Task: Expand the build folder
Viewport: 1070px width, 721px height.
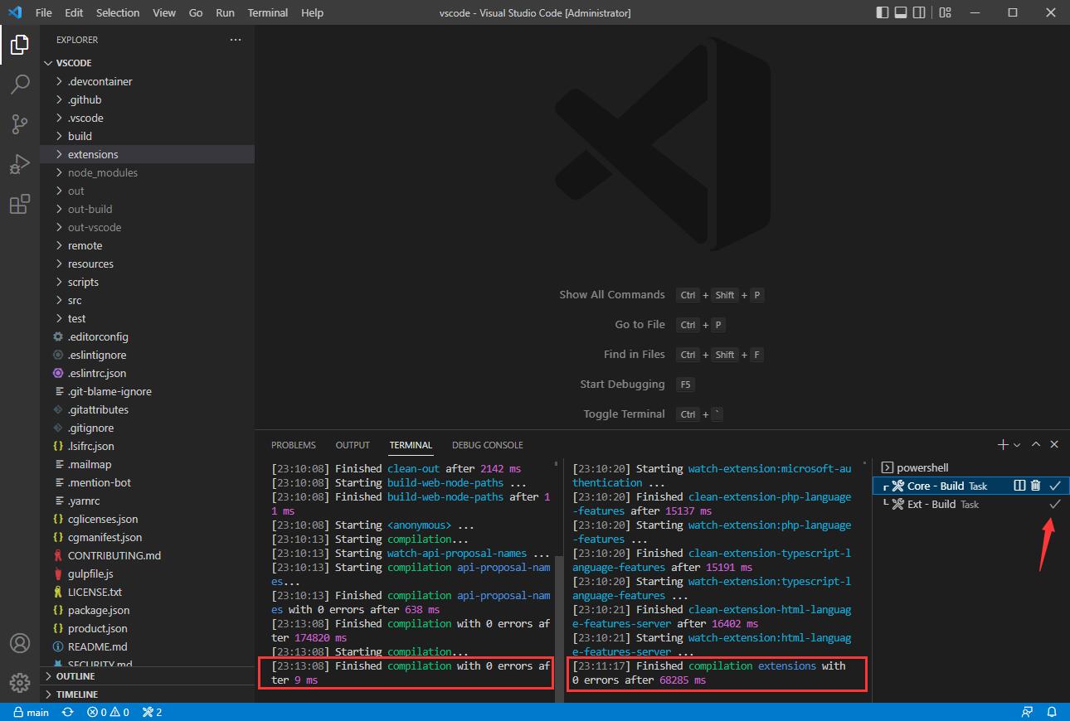Action: coord(148,136)
